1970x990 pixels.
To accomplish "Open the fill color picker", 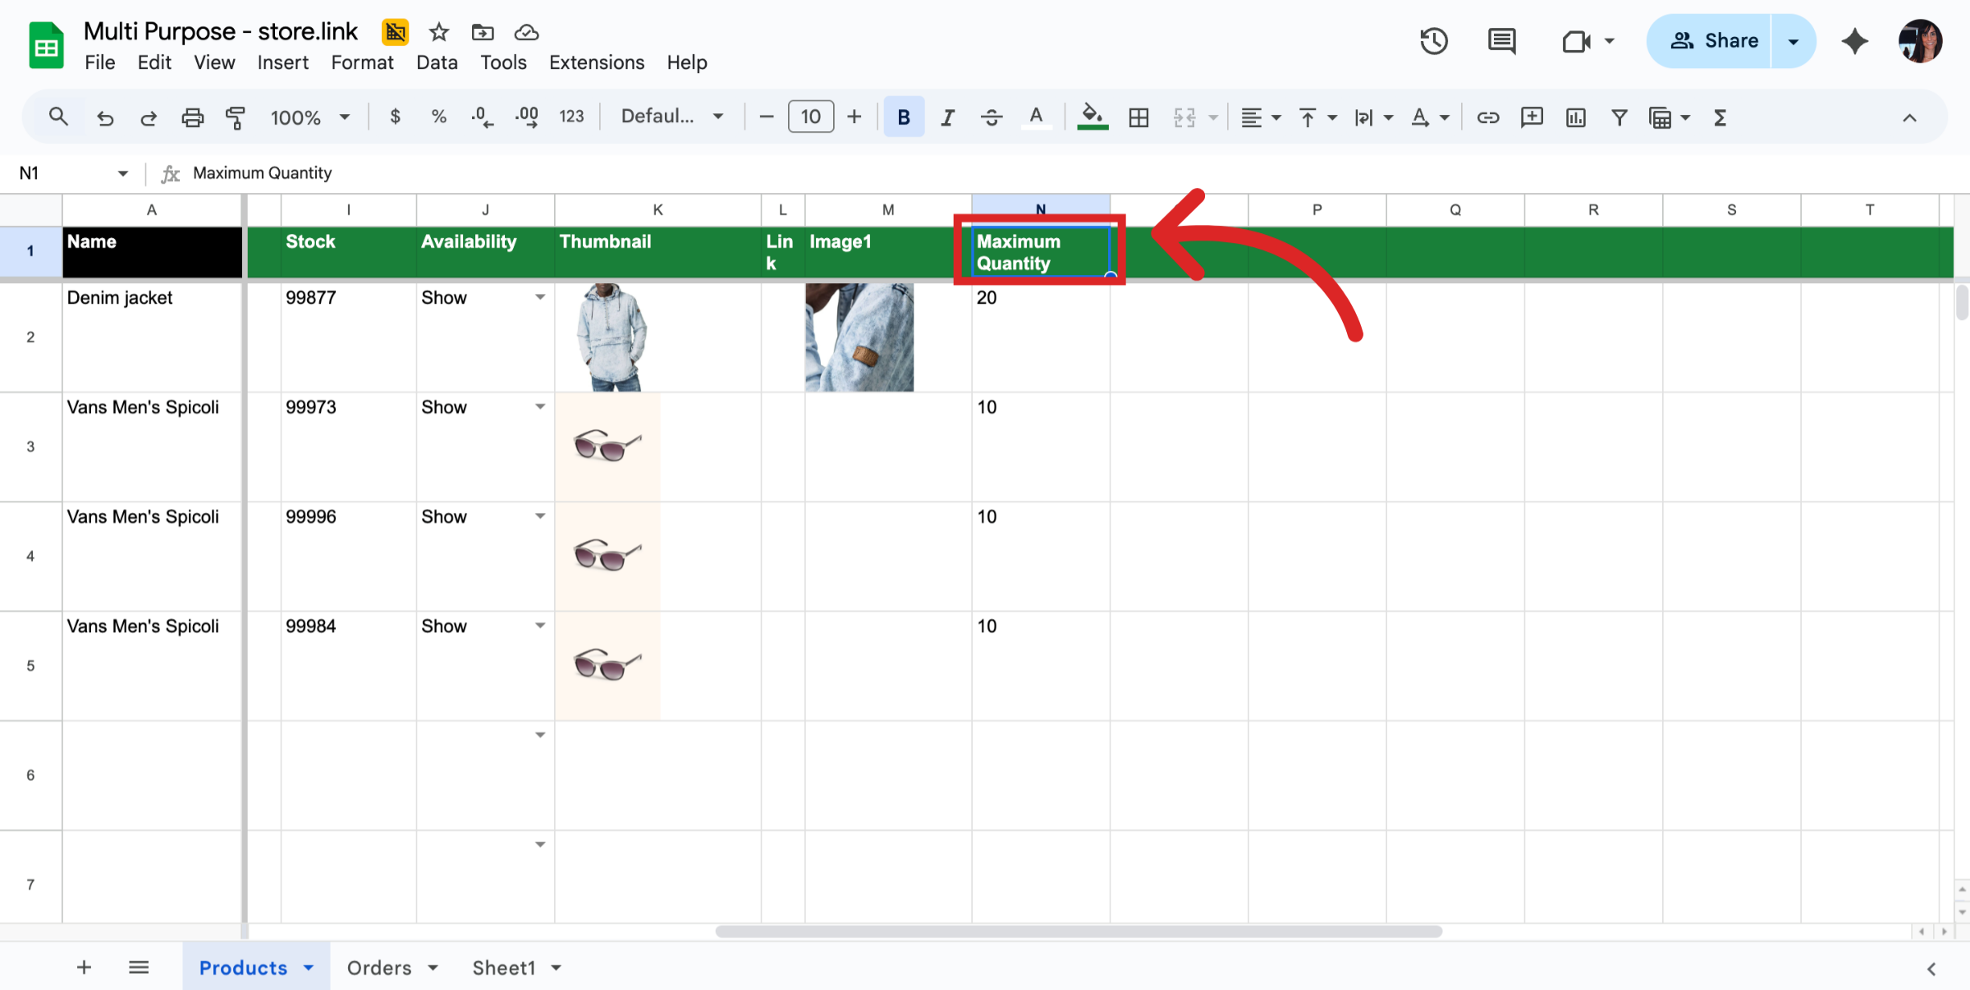I will point(1092,117).
